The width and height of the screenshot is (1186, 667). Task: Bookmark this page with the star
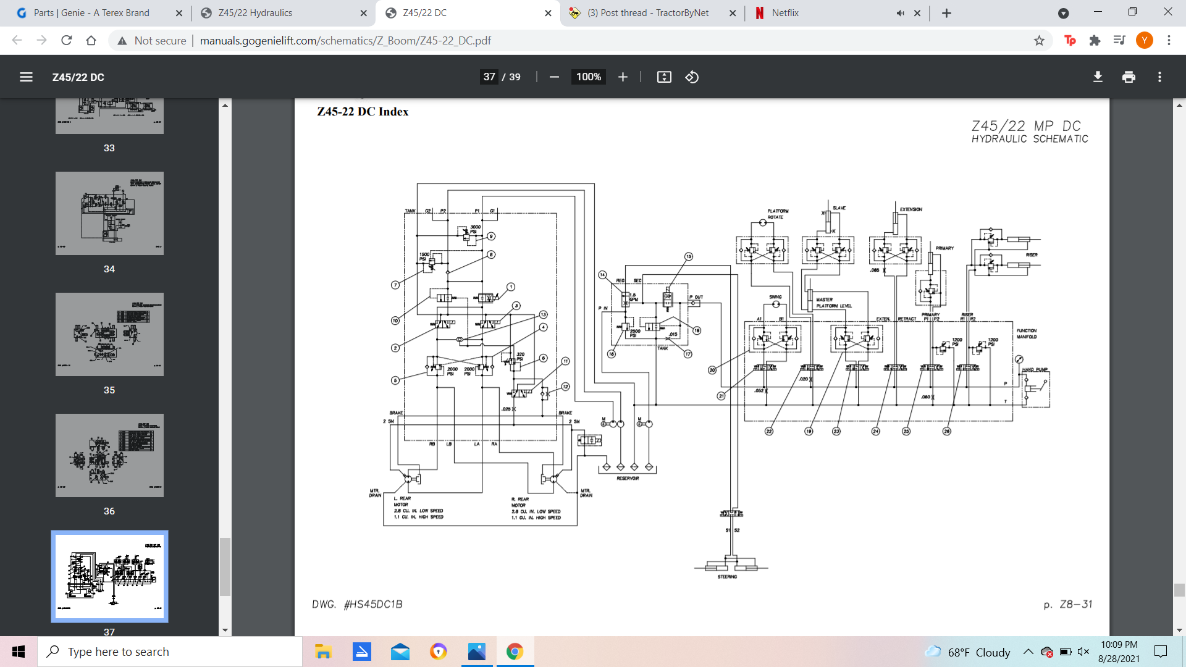1039,40
